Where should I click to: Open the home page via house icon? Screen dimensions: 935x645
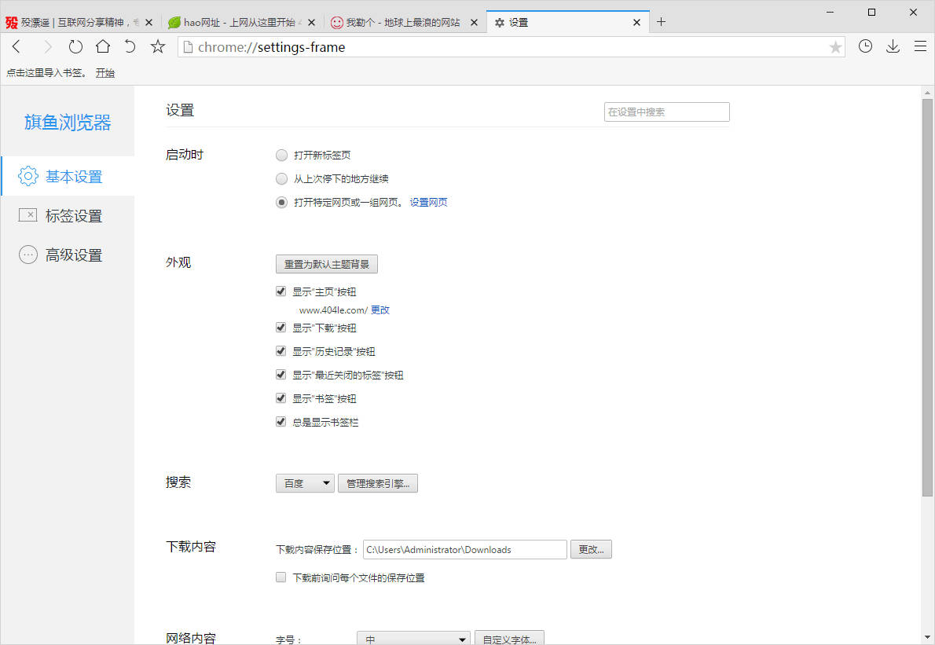click(x=103, y=46)
